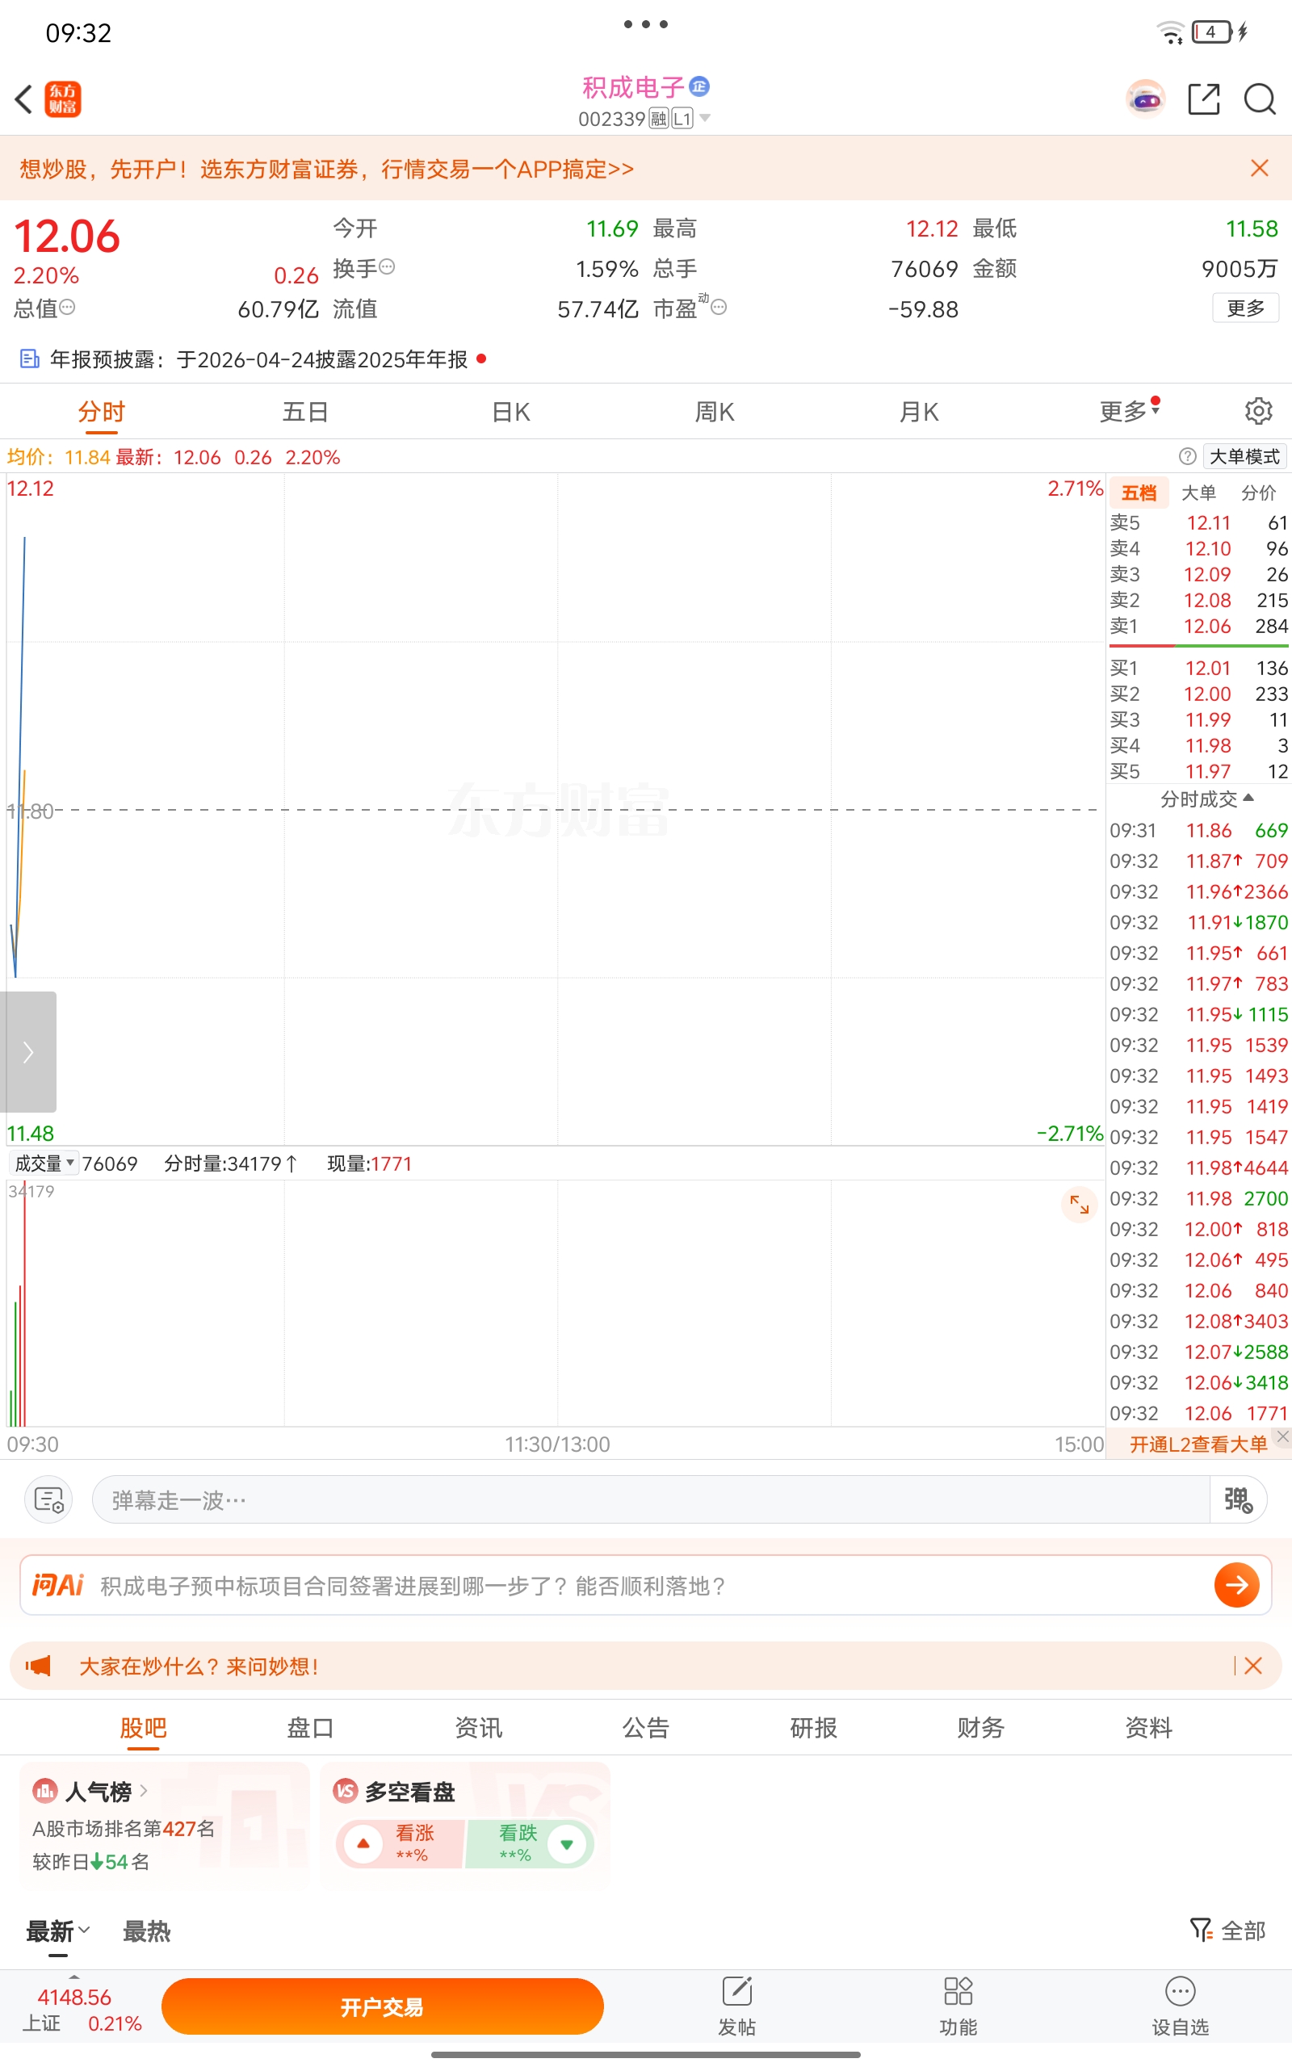Switch order panel to 分价
This screenshot has width=1292, height=2067.
pos(1258,493)
